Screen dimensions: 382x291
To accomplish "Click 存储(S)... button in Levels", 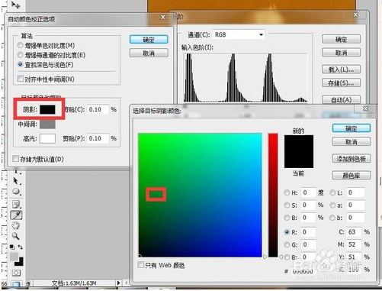I will [x=341, y=82].
